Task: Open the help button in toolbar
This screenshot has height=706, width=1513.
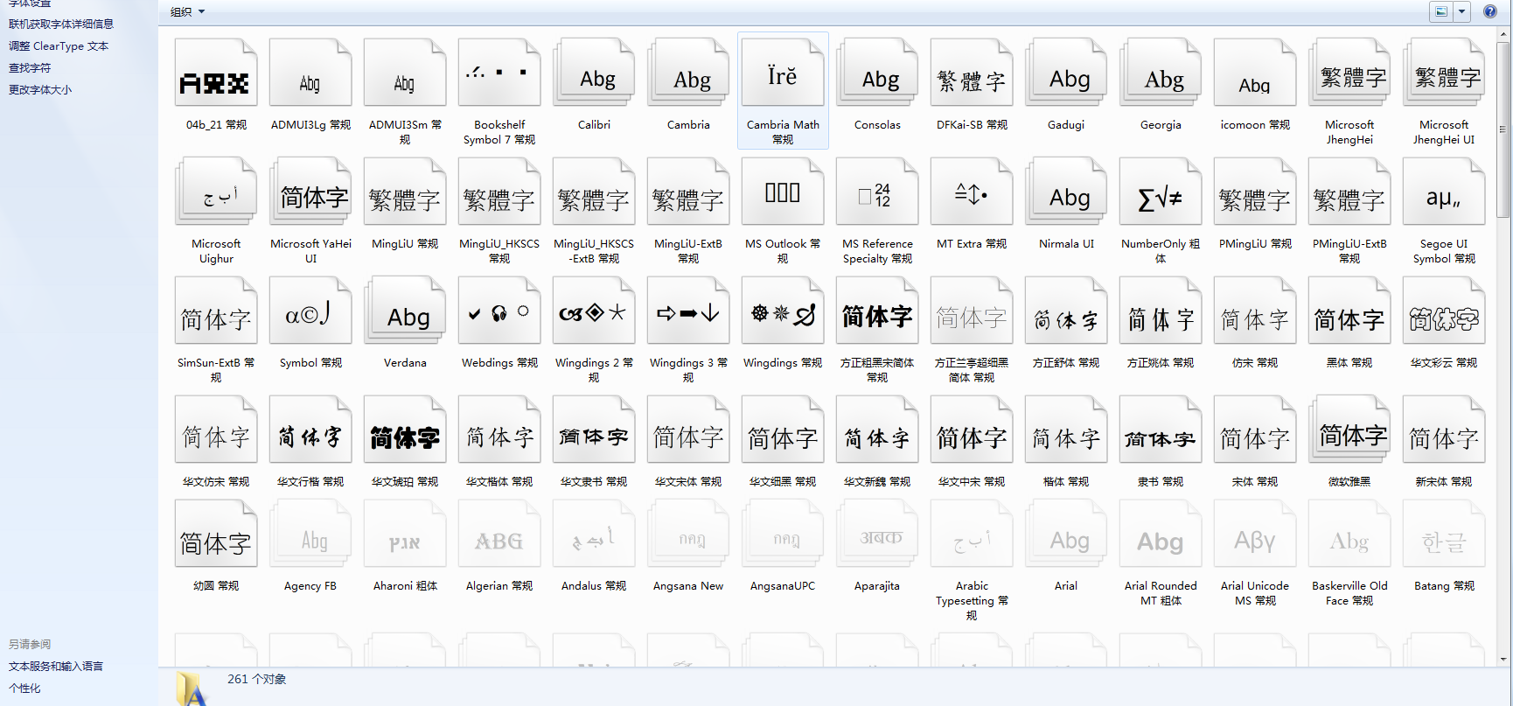Action: pyautogui.click(x=1489, y=11)
